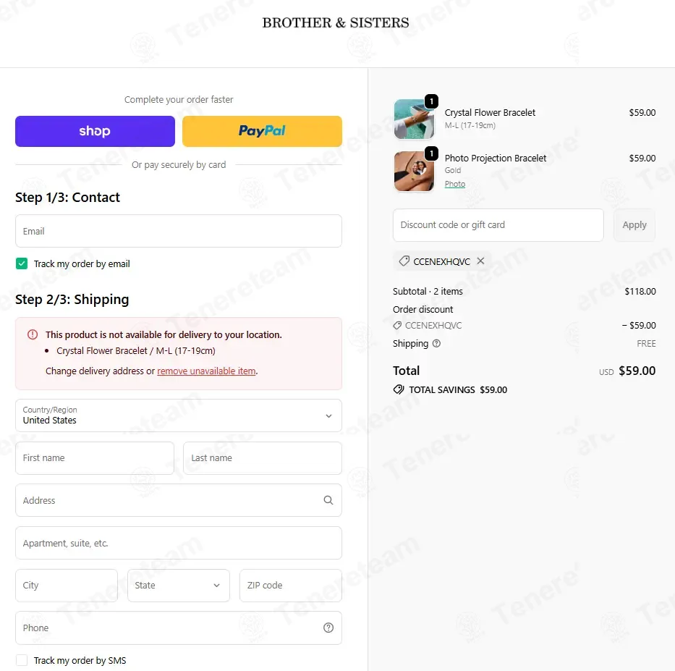
Task: Open the Country/Region dropdown
Action: pyautogui.click(x=179, y=415)
